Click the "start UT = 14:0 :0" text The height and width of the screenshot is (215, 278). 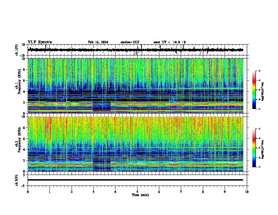(x=170, y=42)
